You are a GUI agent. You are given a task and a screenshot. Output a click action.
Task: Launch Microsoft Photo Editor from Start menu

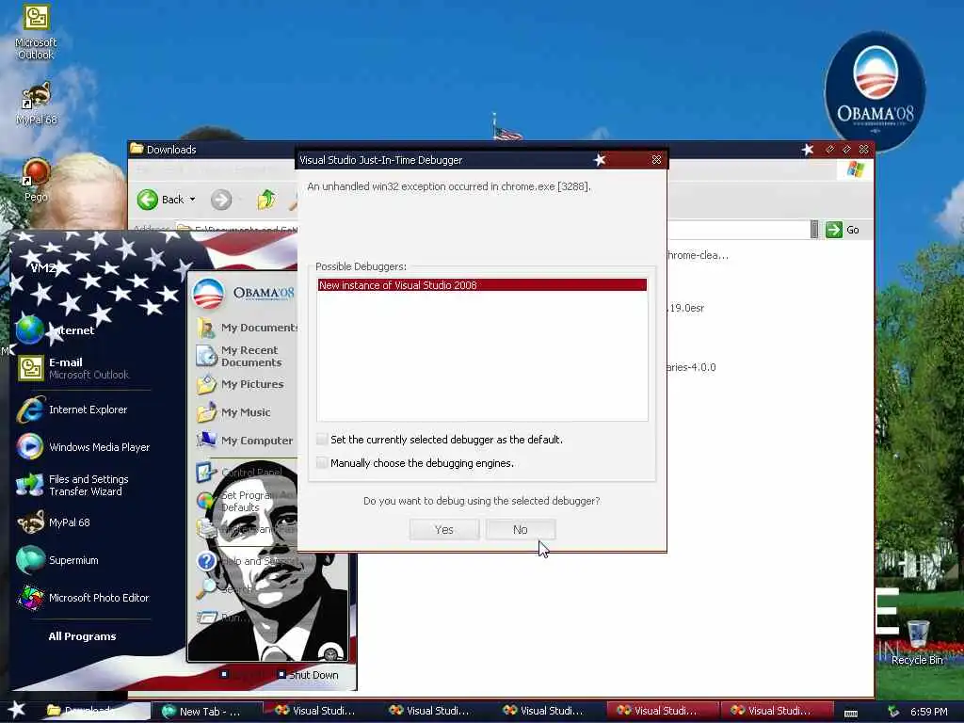[83, 598]
